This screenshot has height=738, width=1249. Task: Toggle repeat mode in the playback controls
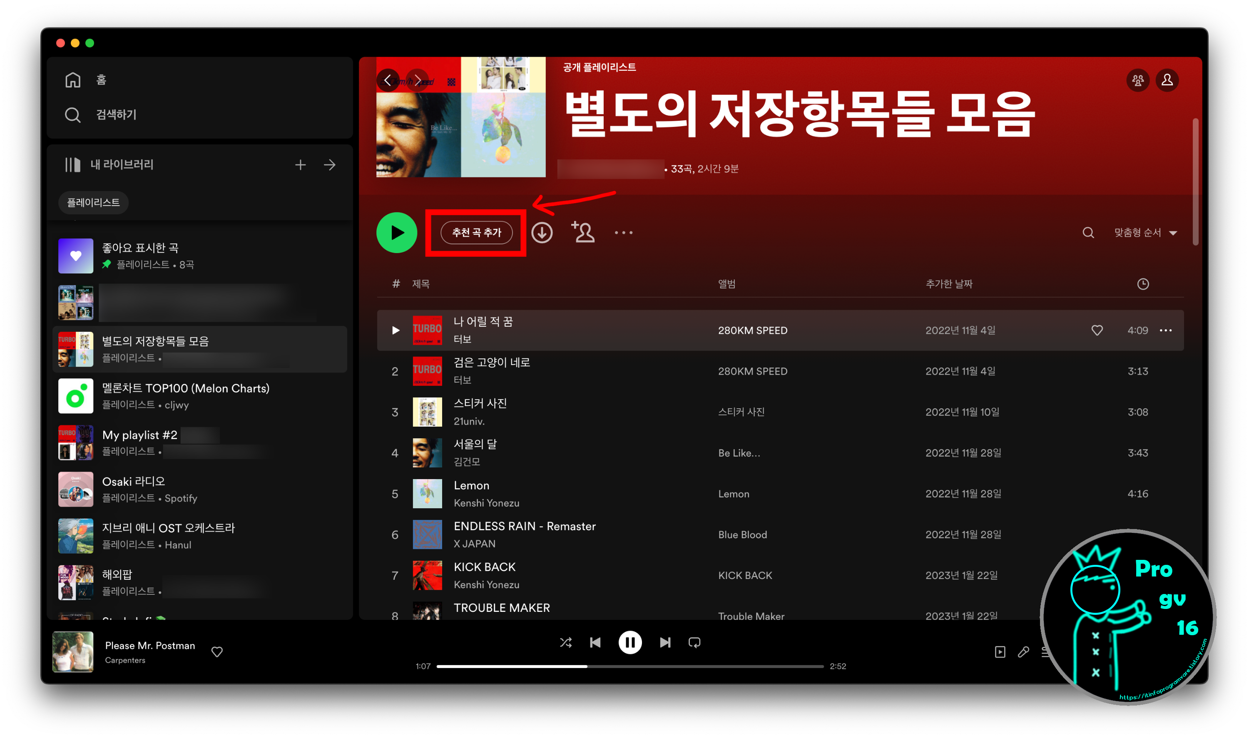click(694, 642)
